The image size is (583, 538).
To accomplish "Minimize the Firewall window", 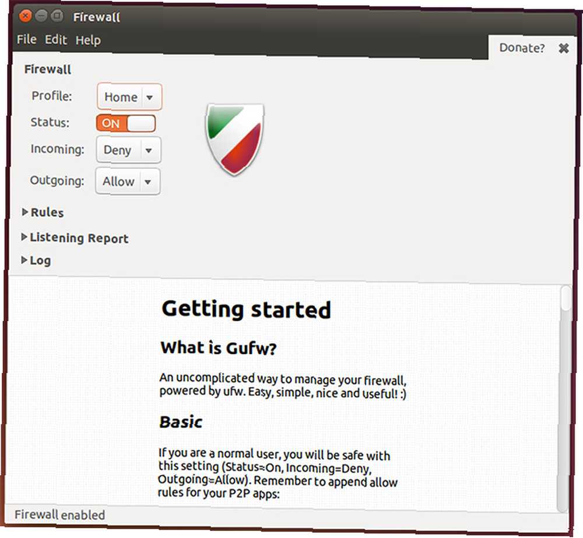I will pos(41,16).
